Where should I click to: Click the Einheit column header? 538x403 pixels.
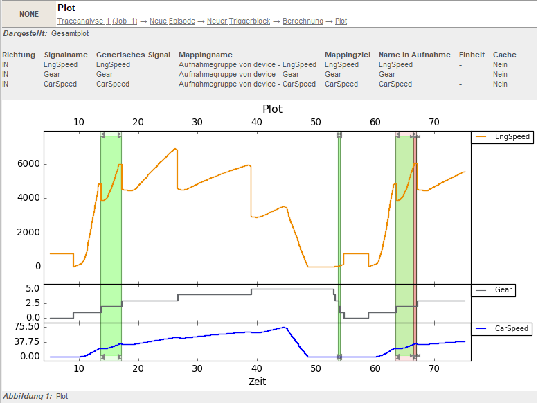(472, 55)
